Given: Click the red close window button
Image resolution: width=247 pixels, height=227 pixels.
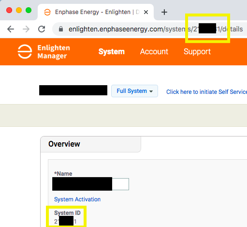Looking at the screenshot, I should [9, 10].
